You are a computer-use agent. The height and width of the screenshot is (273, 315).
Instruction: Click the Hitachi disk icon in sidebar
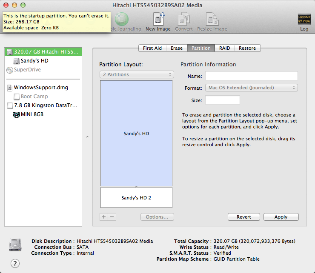pyautogui.click(x=10, y=52)
